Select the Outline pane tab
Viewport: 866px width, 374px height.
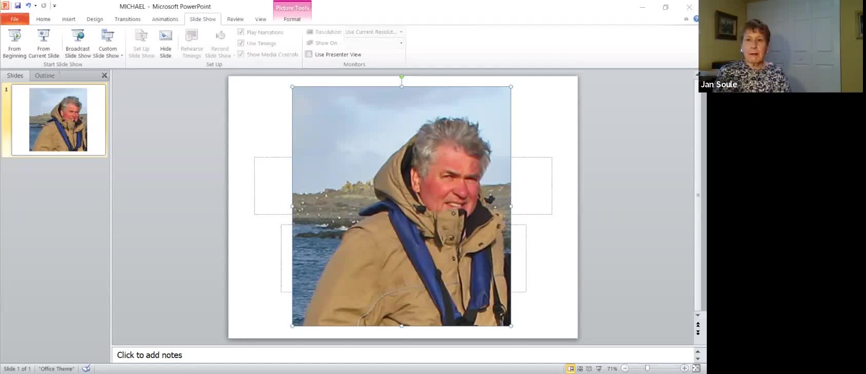[45, 76]
